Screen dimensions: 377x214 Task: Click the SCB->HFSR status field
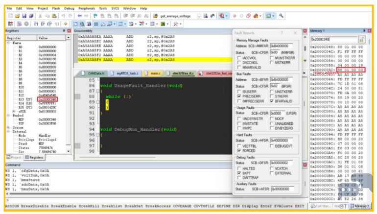[x=282, y=141]
